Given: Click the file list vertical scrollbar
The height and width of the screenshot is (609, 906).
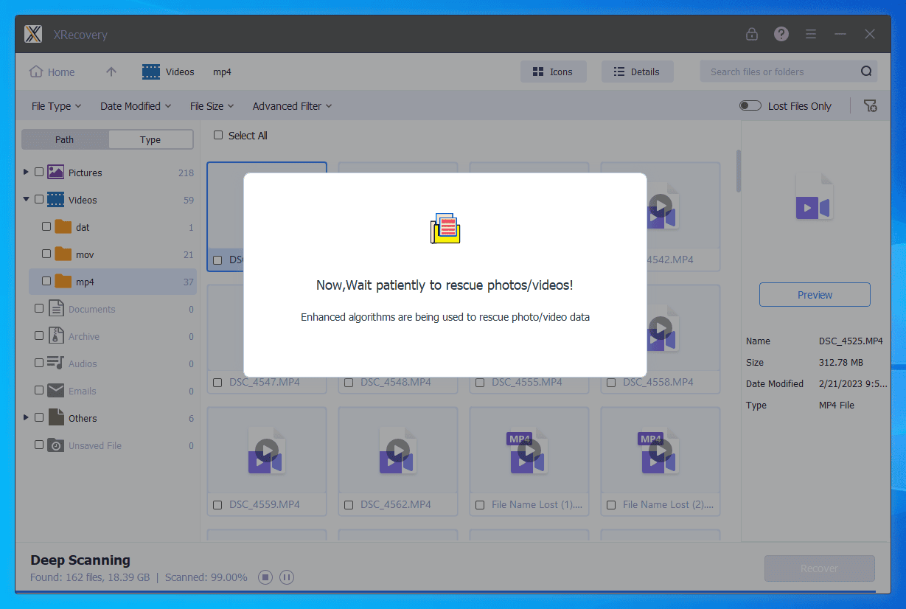Looking at the screenshot, I should (739, 170).
